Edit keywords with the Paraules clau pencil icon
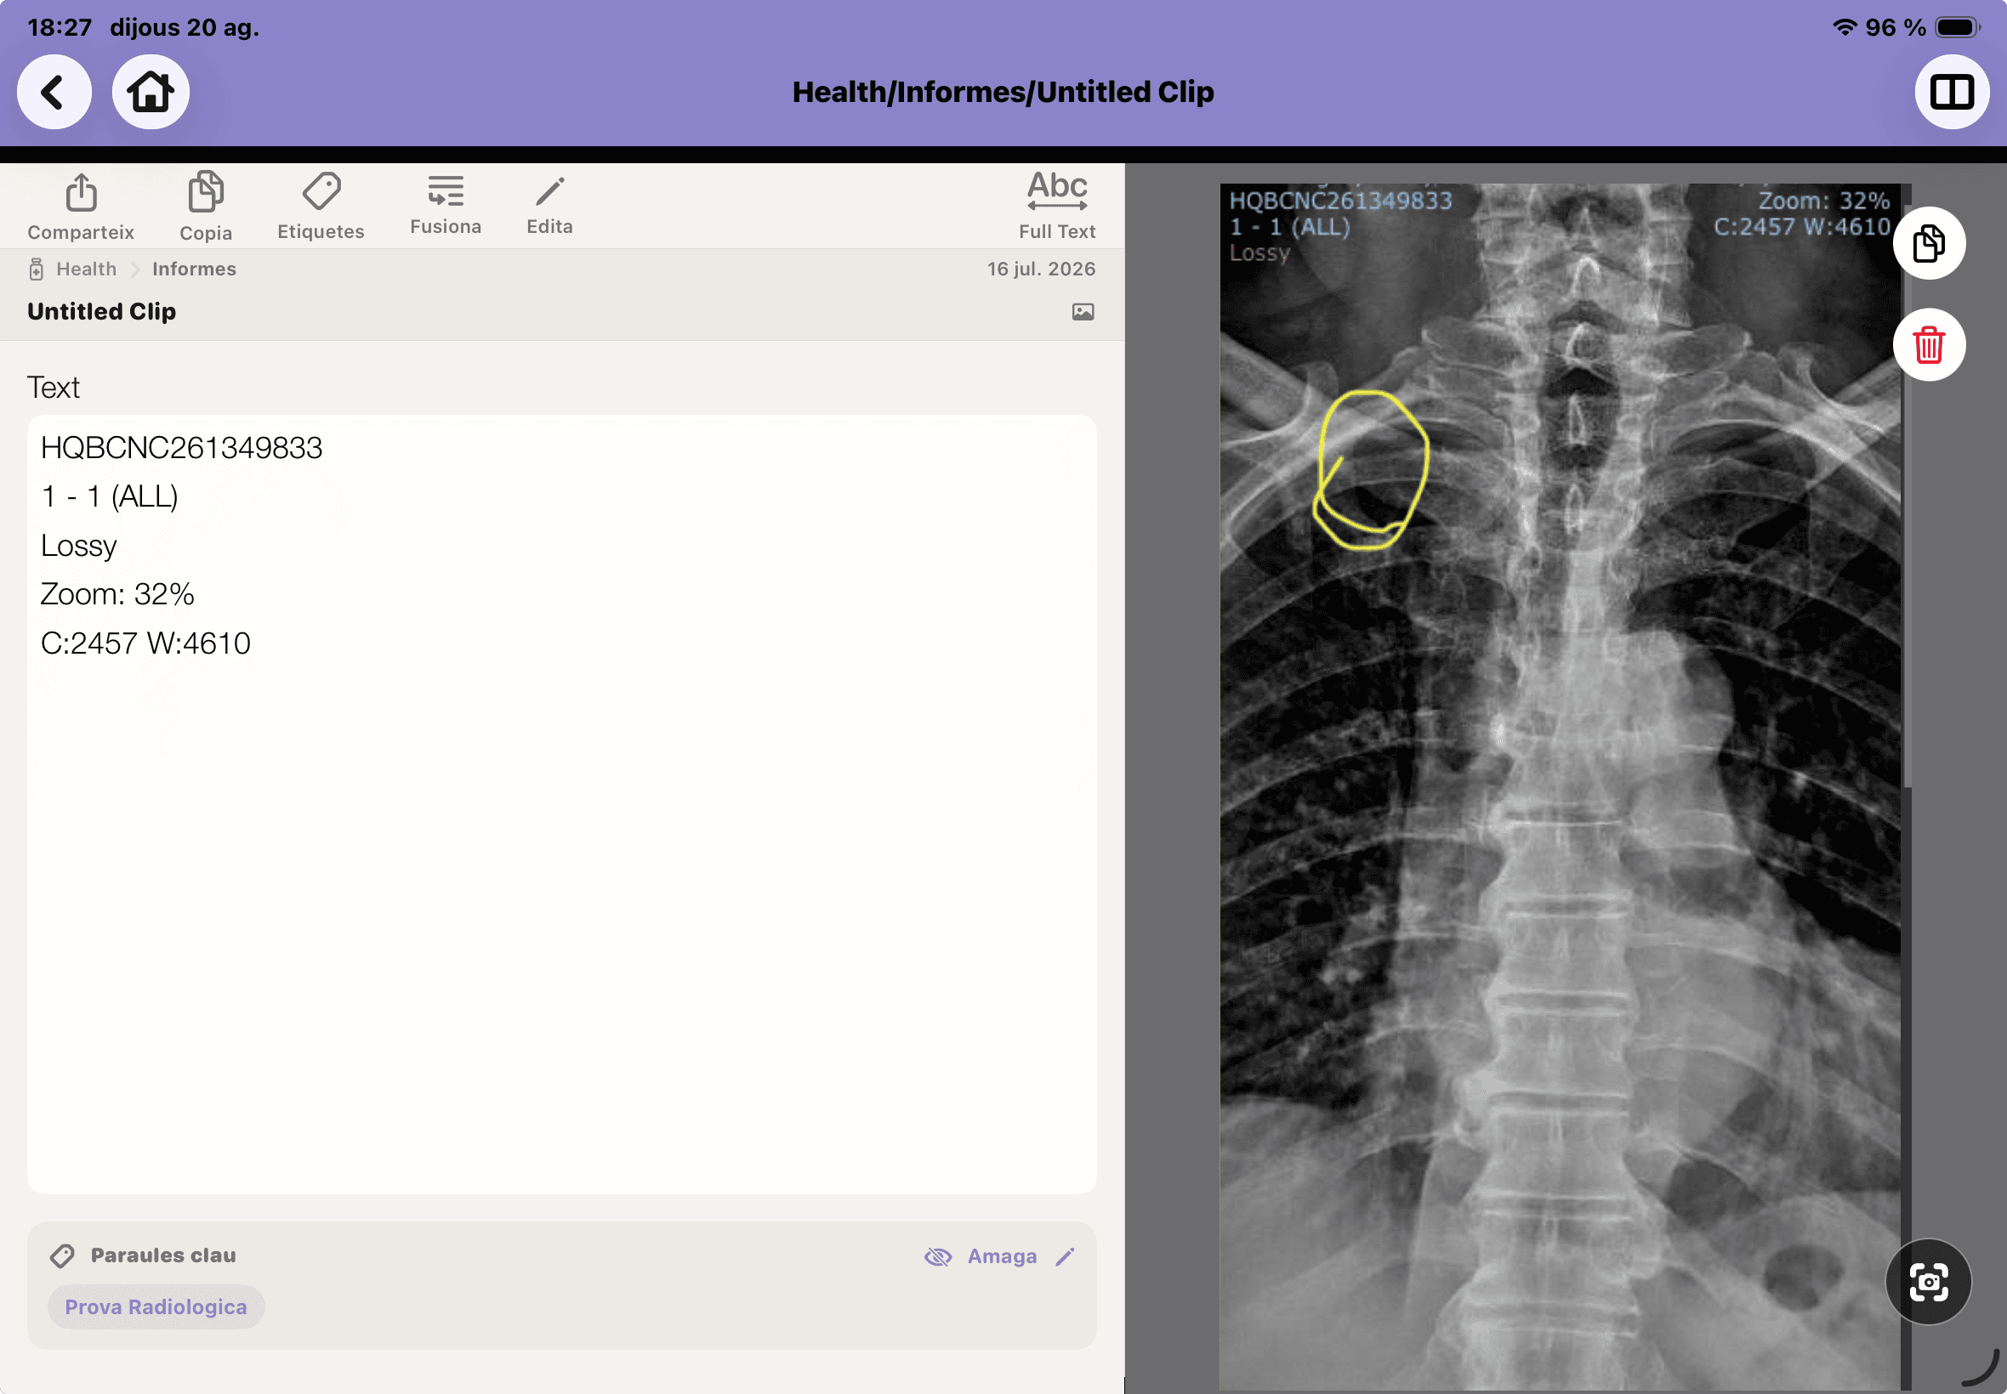Viewport: 2007px width, 1394px height. (1064, 1256)
